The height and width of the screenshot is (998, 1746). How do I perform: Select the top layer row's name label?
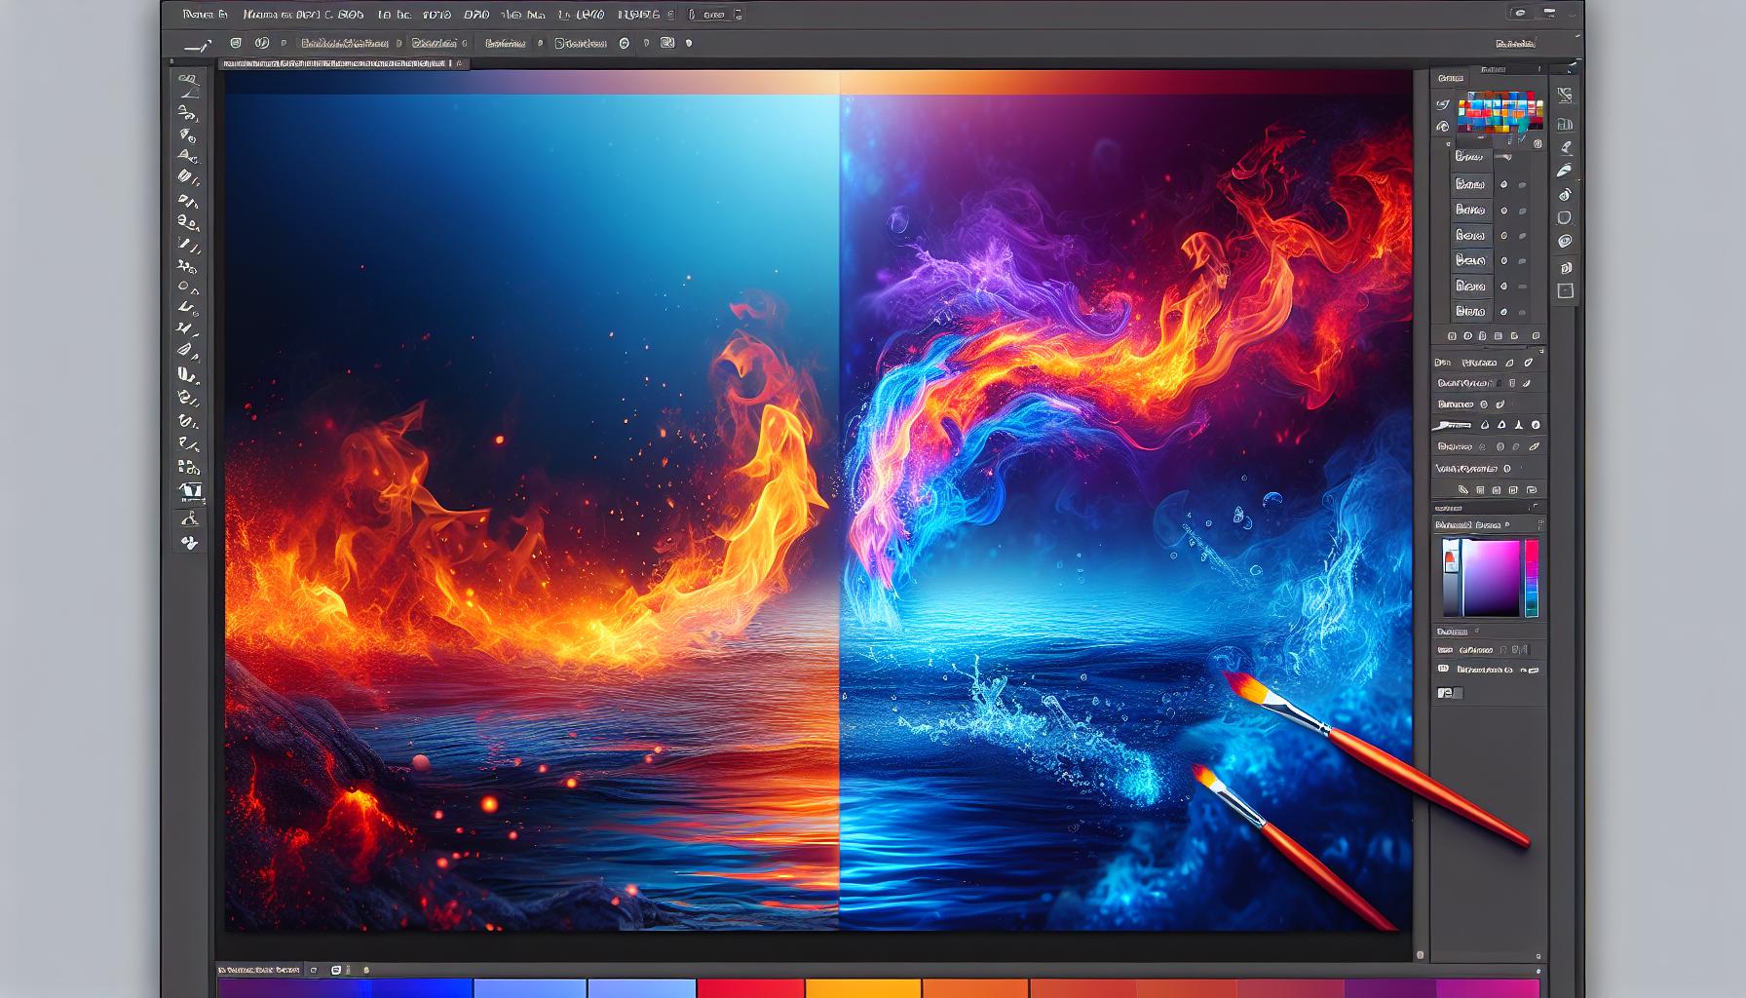pos(1470,183)
